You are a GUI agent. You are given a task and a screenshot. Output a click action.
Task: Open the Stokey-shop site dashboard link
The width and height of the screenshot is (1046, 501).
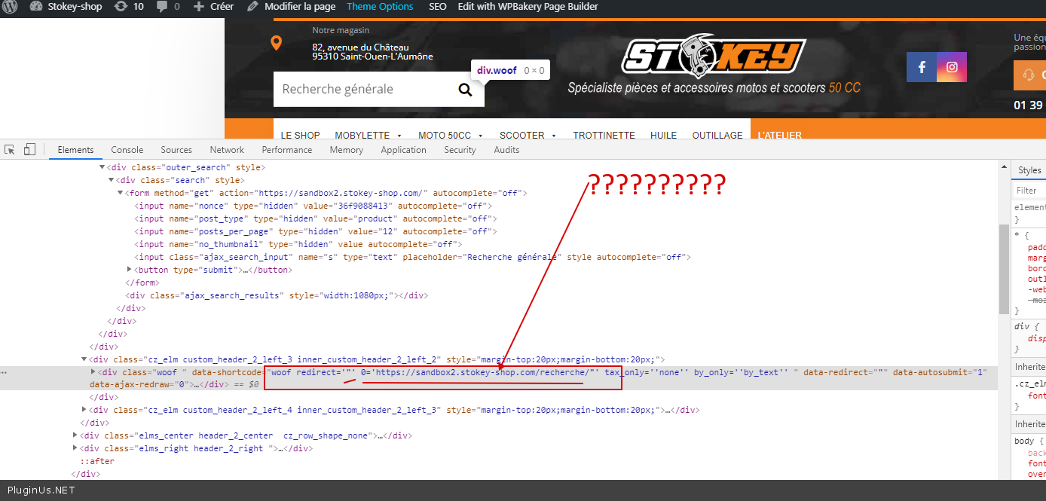(x=66, y=7)
